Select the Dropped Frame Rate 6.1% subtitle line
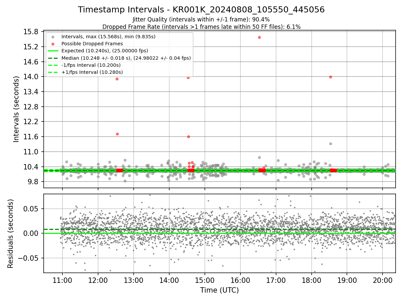The image size is (403, 302). click(x=201, y=27)
